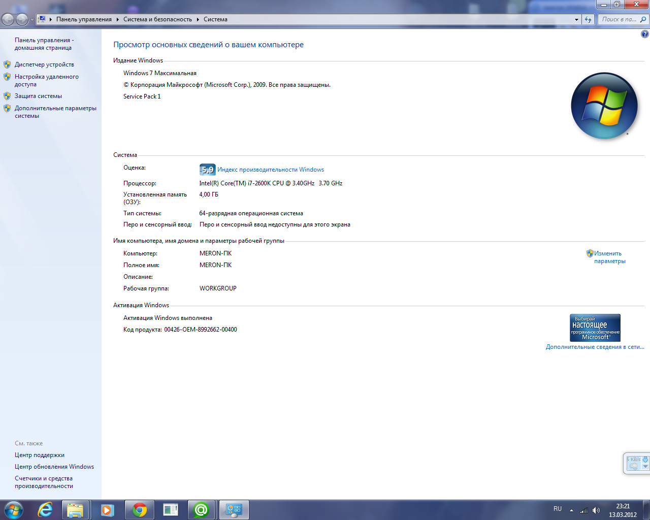Click the magnifier search icon
The image size is (650, 520).
click(x=643, y=19)
